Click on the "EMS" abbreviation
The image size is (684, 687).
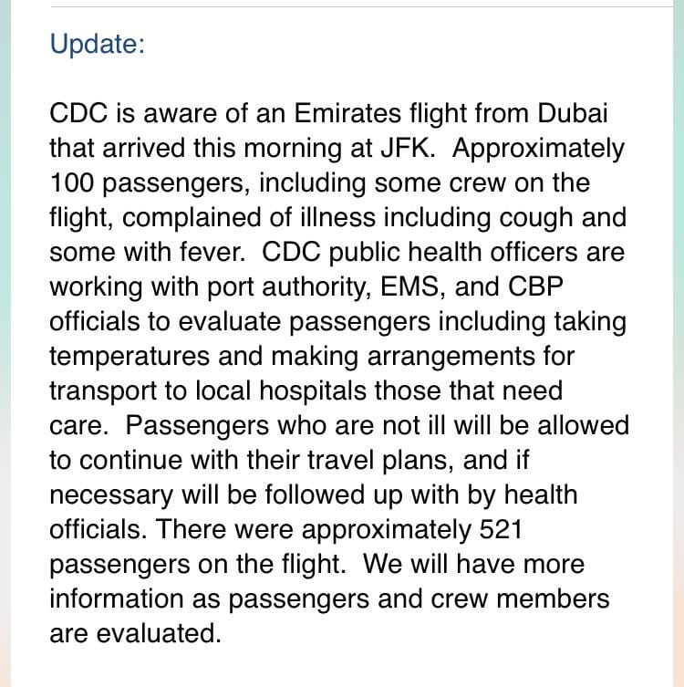point(409,287)
